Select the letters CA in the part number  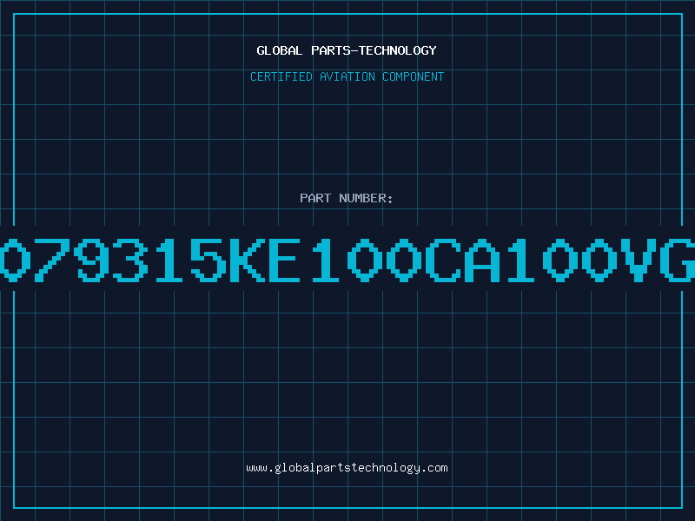(462, 260)
